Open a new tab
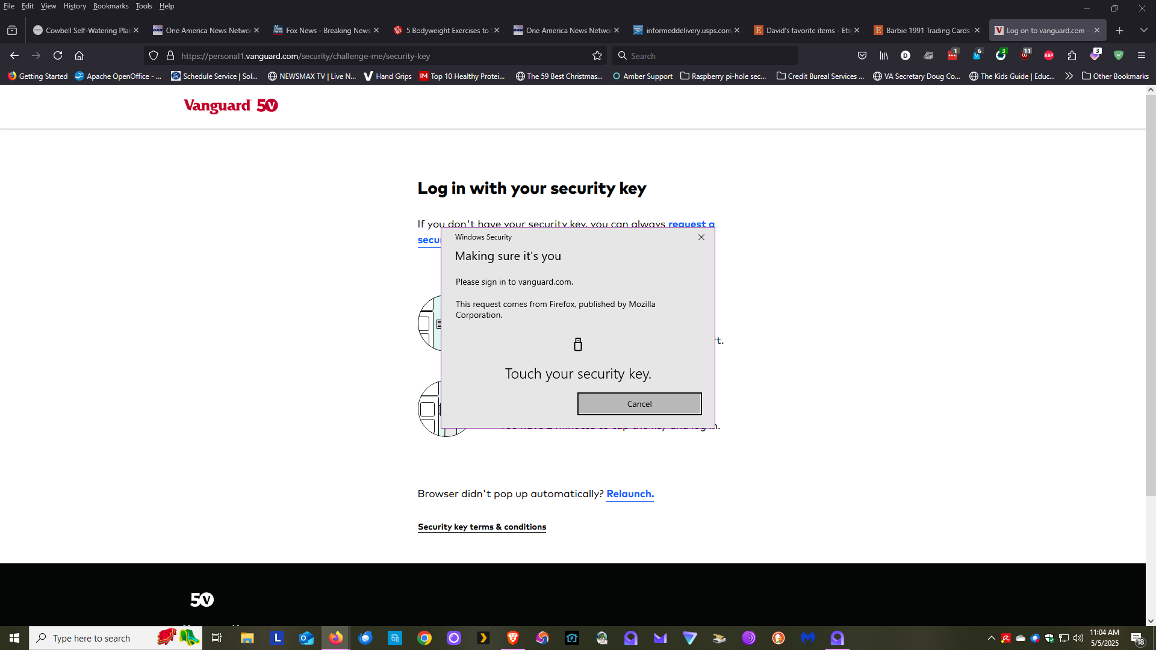The image size is (1156, 650). click(1119, 30)
